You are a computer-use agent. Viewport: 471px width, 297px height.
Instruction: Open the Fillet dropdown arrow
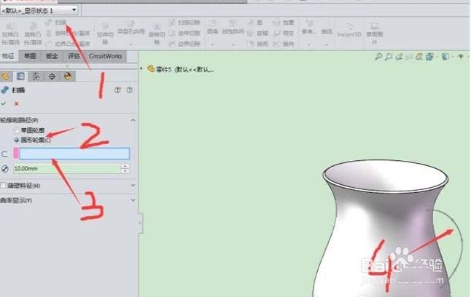pos(212,44)
